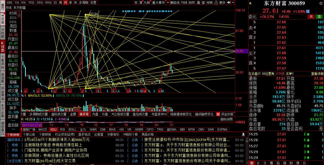324x165 pixels.
Task: Click the 2011-03-31 date marker on timeline
Action: [x=32, y=125]
